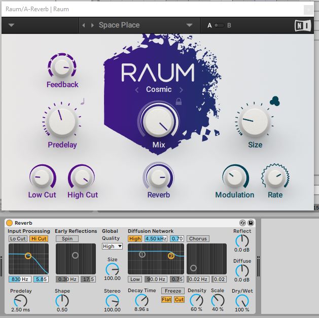Screen dimensions: 319x318
Task: Click diffusion filter node 2
Action: 171,256
